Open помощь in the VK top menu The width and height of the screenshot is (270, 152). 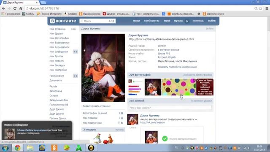[x=198, y=21]
